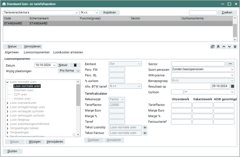Click the single up-chevron move icon
This screenshot has width=240, height=157.
(x=224, y=47)
